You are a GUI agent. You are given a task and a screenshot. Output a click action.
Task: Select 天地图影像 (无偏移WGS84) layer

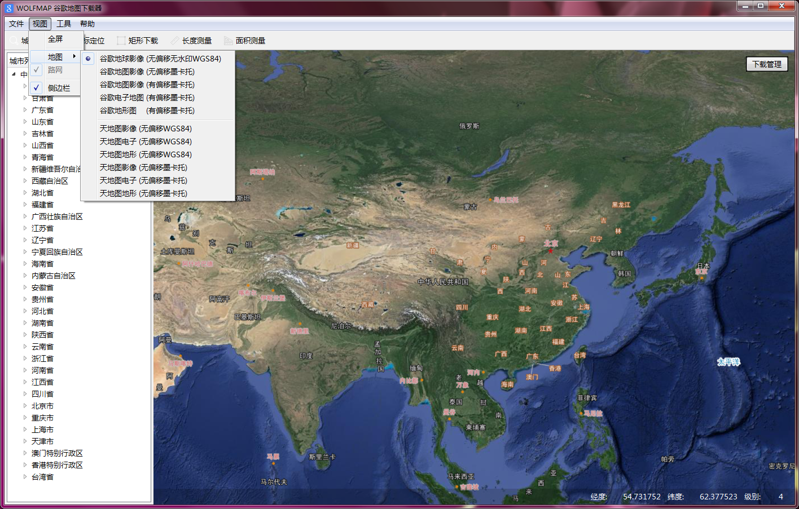coord(146,128)
